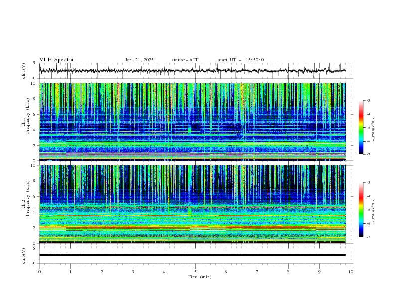Image resolution: width=395 pixels, height=305 pixels.
Task: Click the ch.1 PSD color scale bar
Action: pyautogui.click(x=361, y=128)
